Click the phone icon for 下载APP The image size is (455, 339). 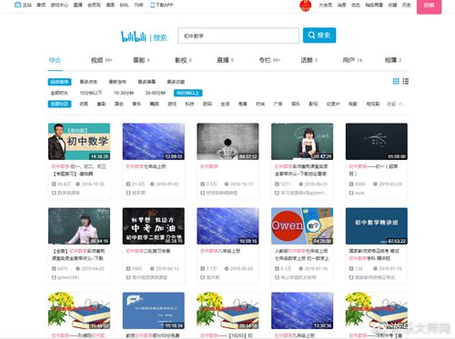153,5
